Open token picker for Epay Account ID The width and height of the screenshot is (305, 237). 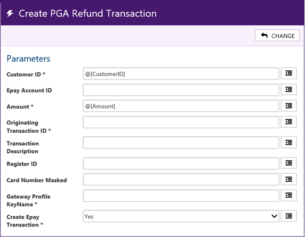[x=288, y=89]
